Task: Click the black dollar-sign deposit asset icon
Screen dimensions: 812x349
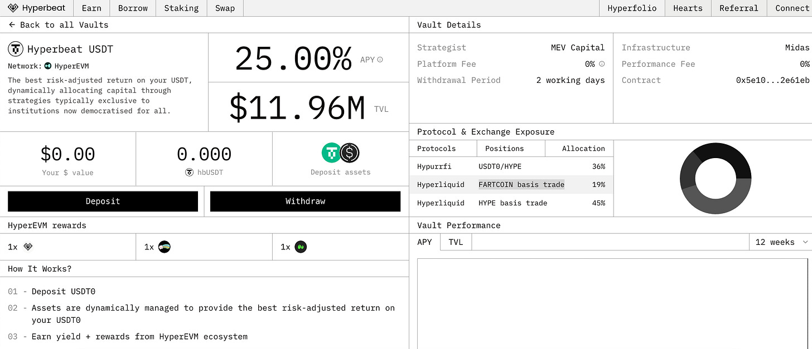Action: [x=350, y=153]
